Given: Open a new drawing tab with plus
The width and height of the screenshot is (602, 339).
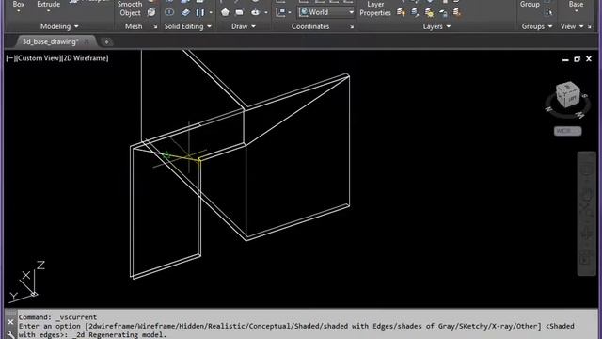Looking at the screenshot, I should (106, 41).
